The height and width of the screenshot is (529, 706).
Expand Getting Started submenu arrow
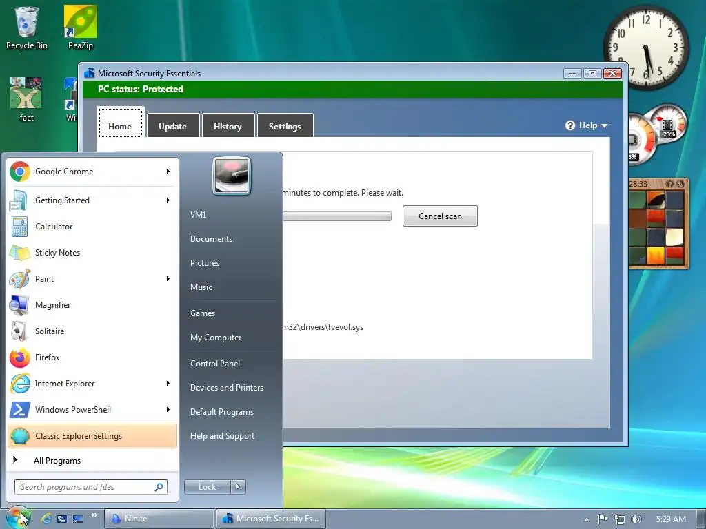tap(168, 200)
